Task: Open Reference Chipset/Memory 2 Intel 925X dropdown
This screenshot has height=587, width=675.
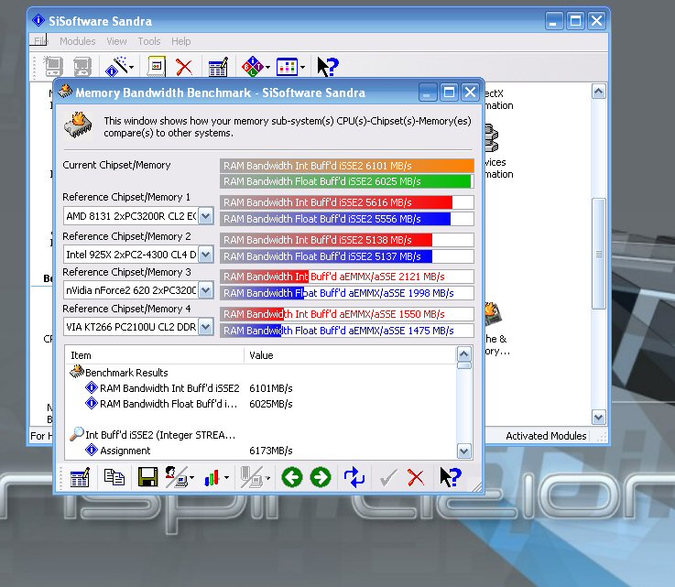Action: click(x=206, y=255)
